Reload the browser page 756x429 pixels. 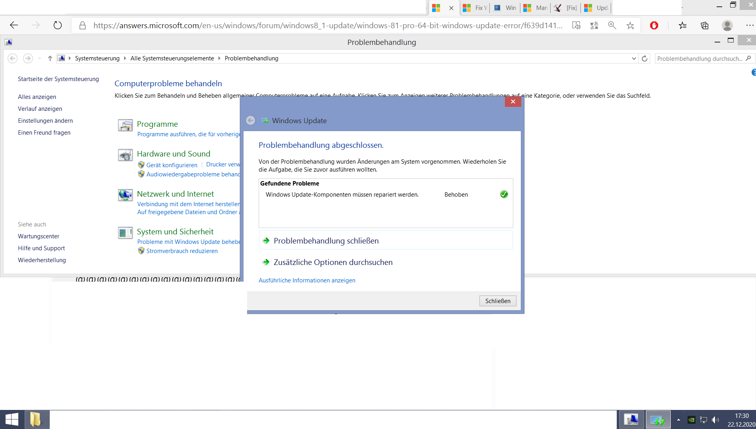click(x=58, y=25)
